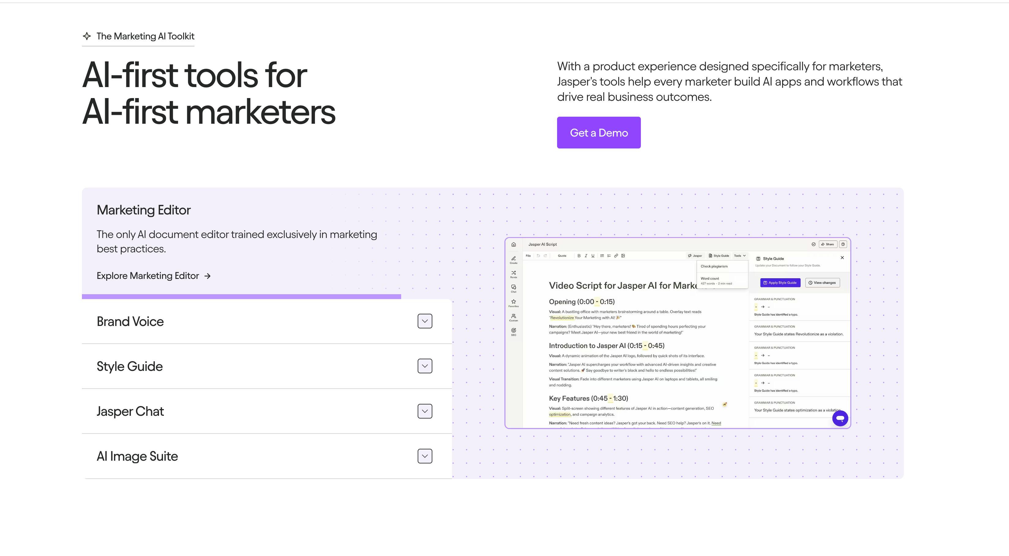Expand the Jasper Chat accordion chevron

[425, 411]
